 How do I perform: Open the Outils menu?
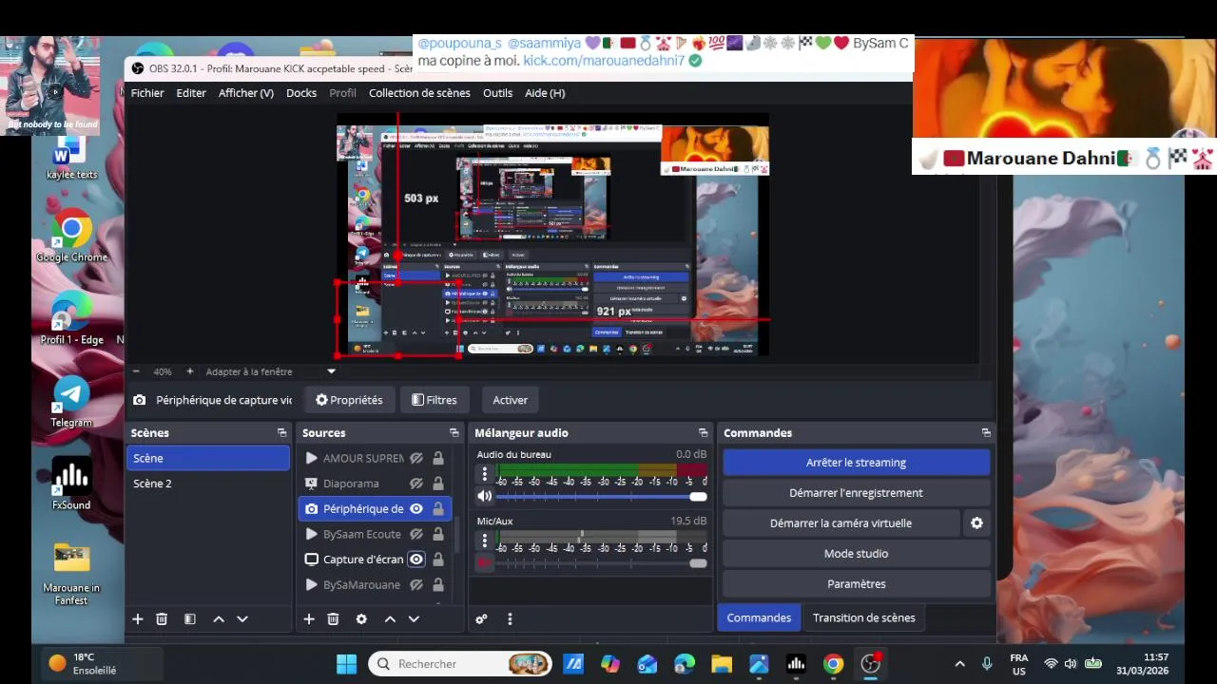click(497, 93)
